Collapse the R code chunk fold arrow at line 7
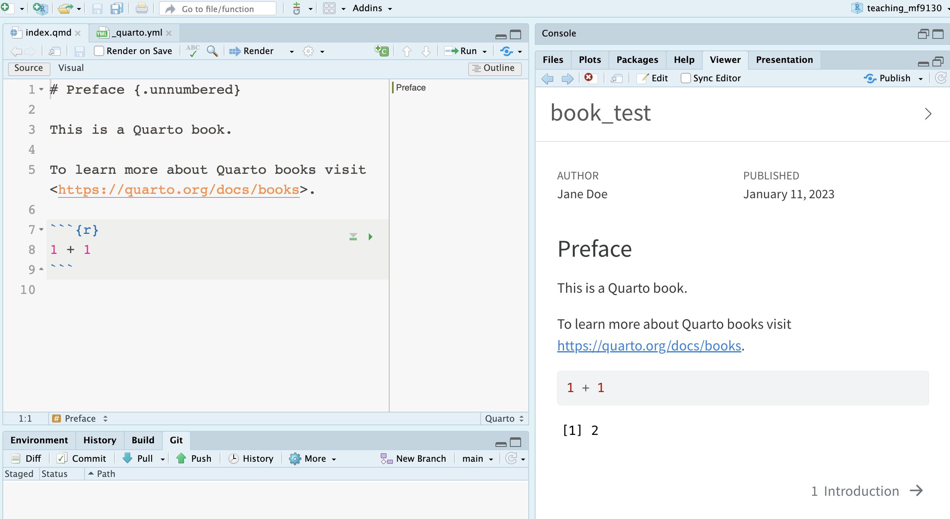The height and width of the screenshot is (519, 950). point(41,230)
